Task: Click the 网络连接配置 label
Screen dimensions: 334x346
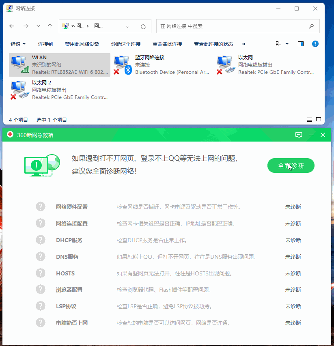Action: coord(72,224)
